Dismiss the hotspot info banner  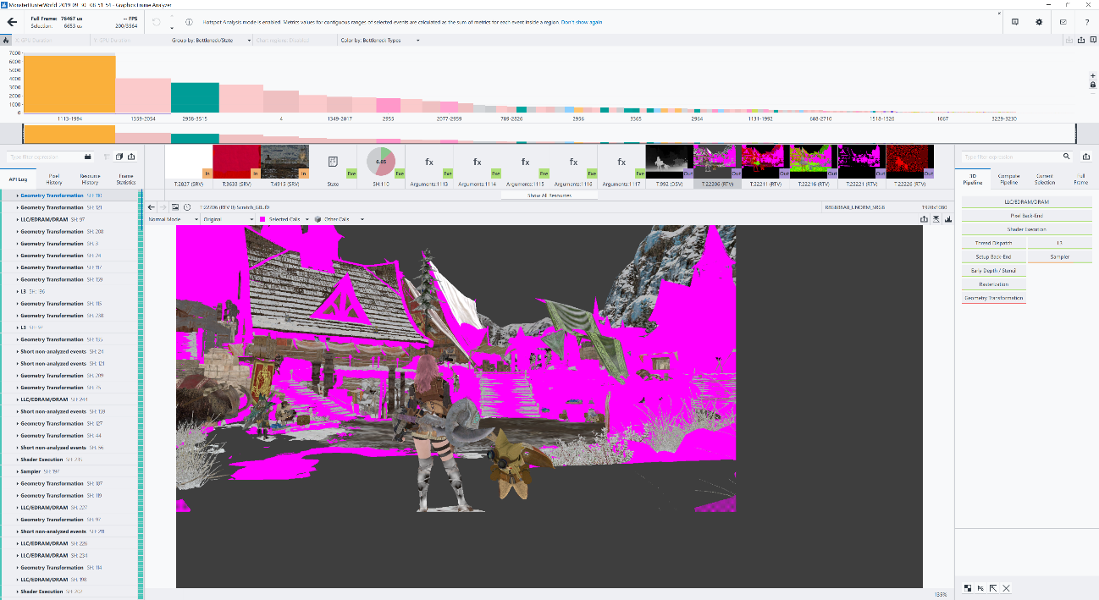click(x=1000, y=14)
